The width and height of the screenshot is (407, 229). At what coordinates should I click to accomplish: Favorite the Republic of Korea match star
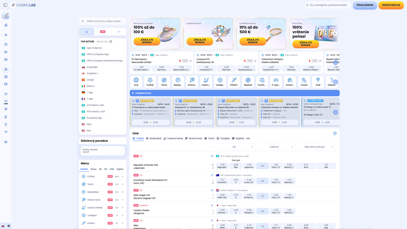212,156
